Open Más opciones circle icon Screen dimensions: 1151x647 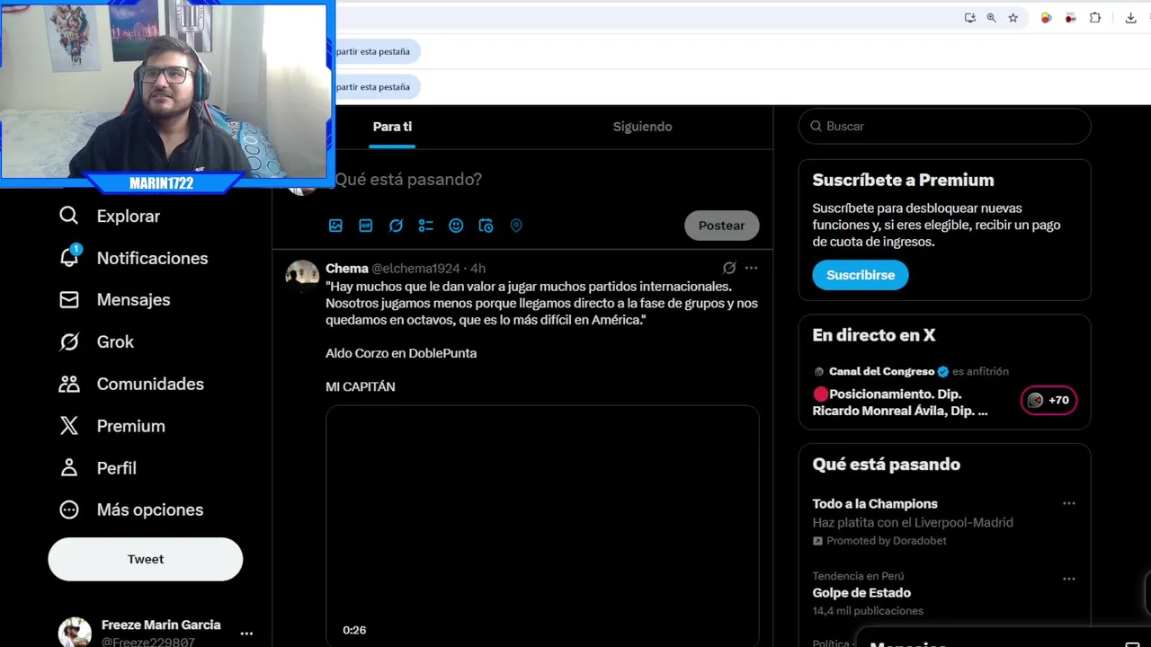click(69, 510)
